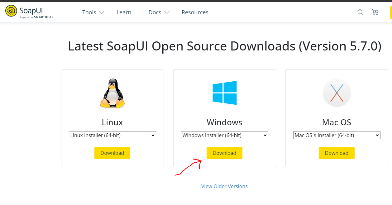Open the Learn menu item

(x=124, y=12)
